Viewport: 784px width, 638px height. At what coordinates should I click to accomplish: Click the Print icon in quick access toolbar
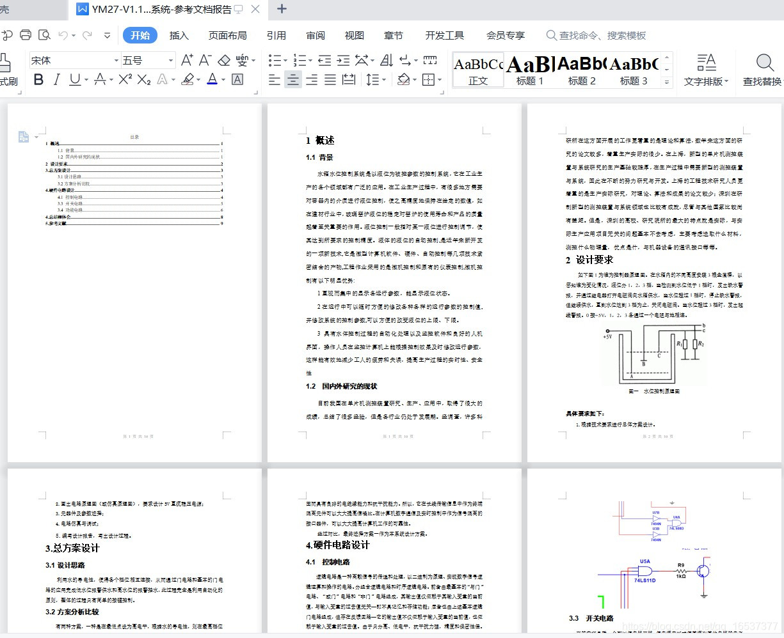click(x=26, y=35)
